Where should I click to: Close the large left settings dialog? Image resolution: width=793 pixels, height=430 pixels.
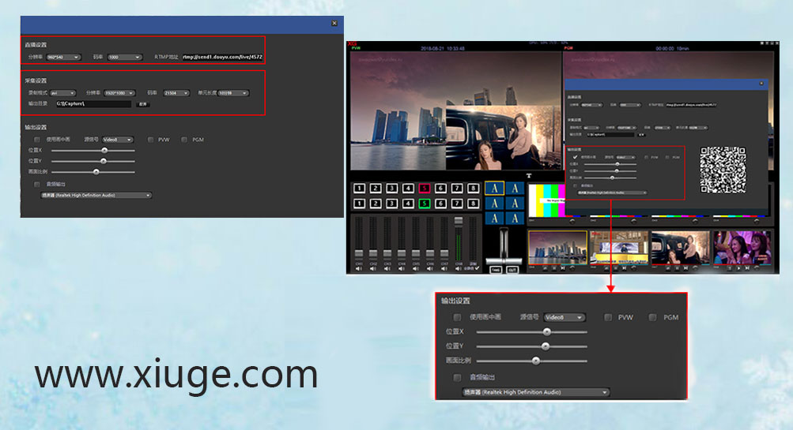334,24
